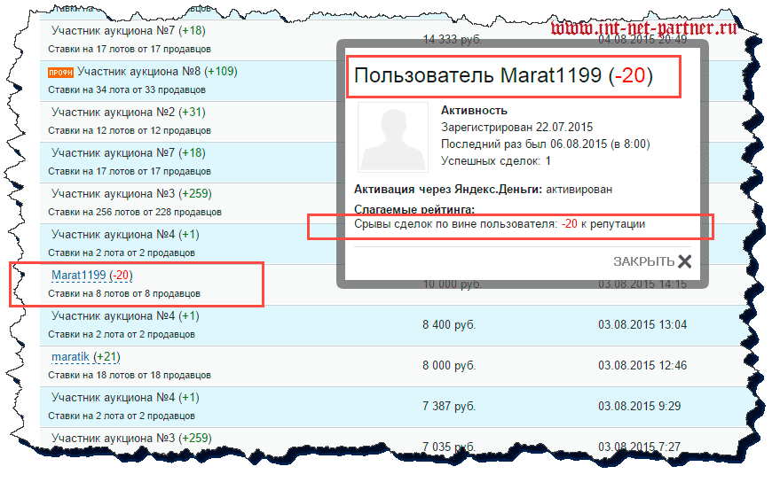
Task: Click the orange ПРОФИ badge
Action: tap(60, 72)
